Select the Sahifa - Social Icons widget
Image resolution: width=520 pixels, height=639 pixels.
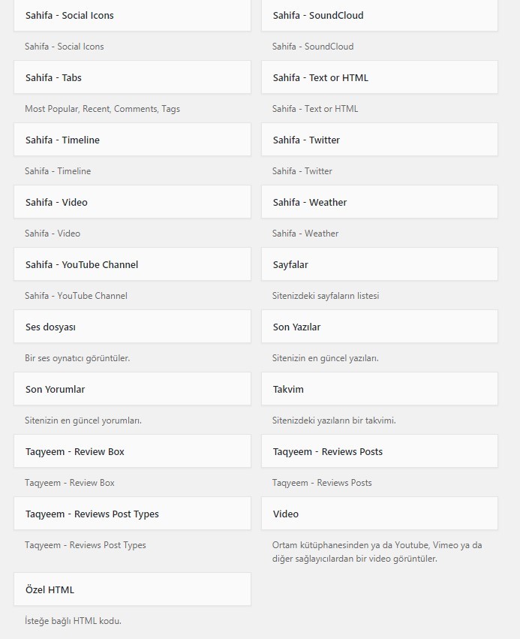point(132,15)
